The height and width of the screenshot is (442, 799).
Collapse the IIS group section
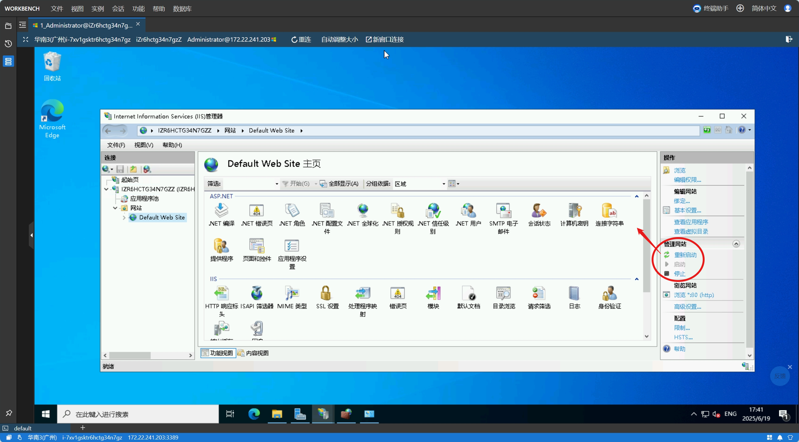tap(637, 279)
